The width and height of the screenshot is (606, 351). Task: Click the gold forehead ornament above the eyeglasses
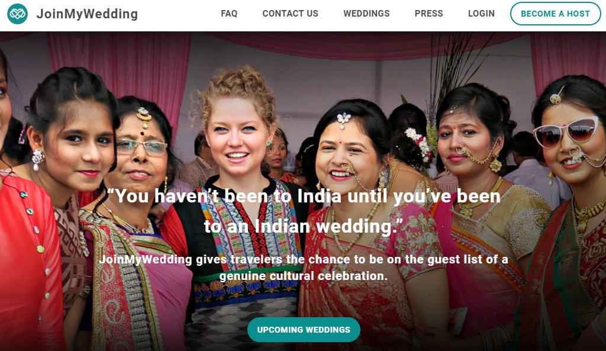(x=144, y=117)
